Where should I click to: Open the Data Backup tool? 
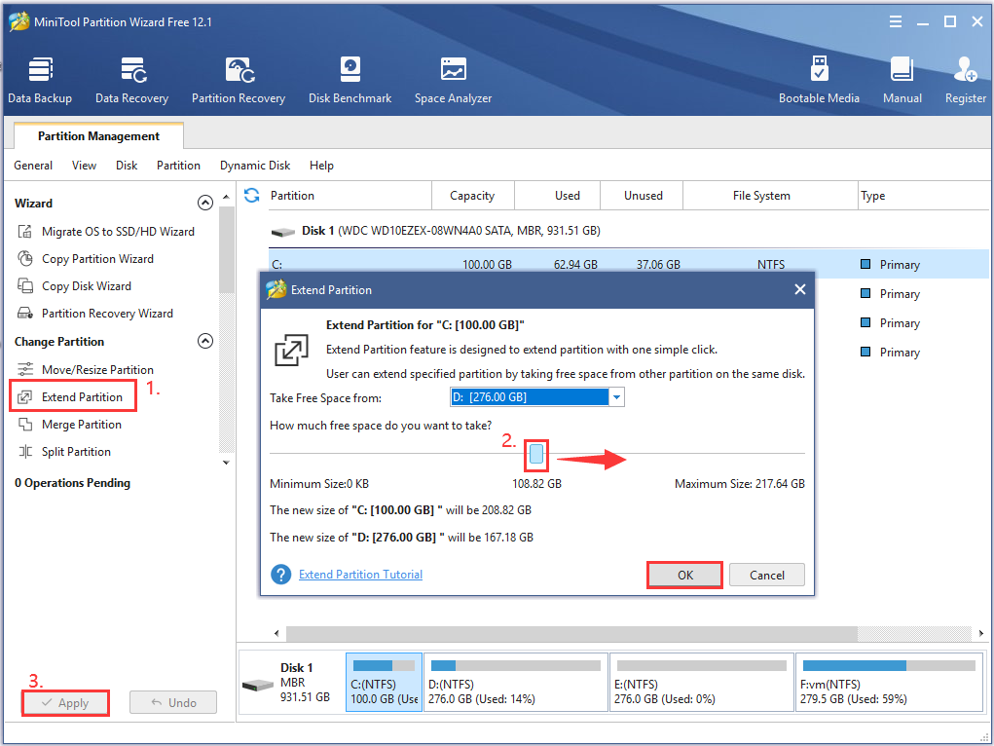click(40, 81)
